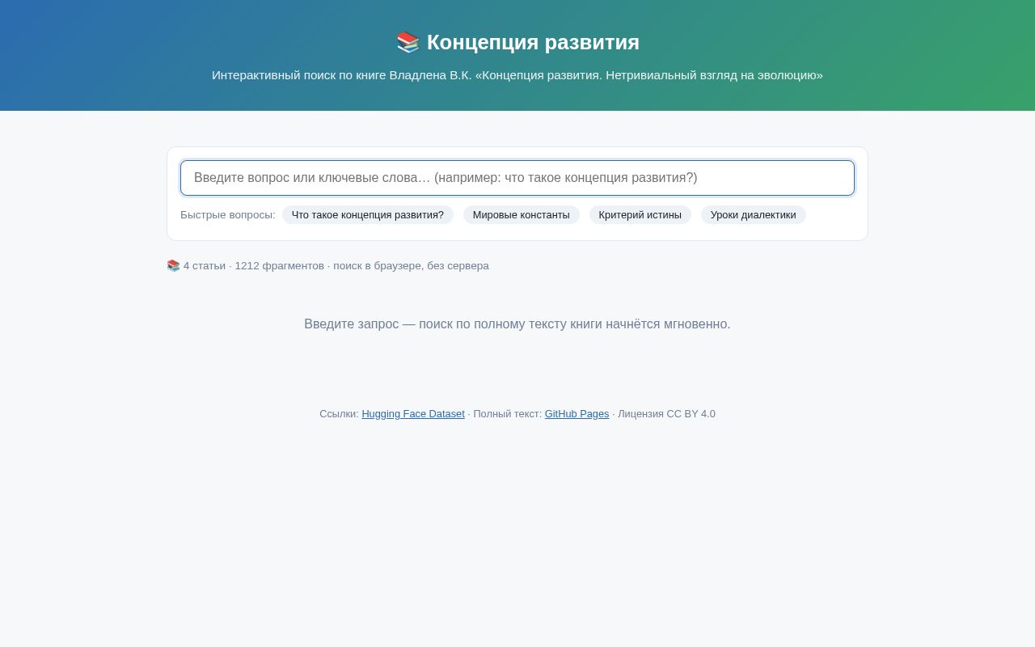
Task: Open the GitHub Pages full text link
Action: 577,414
